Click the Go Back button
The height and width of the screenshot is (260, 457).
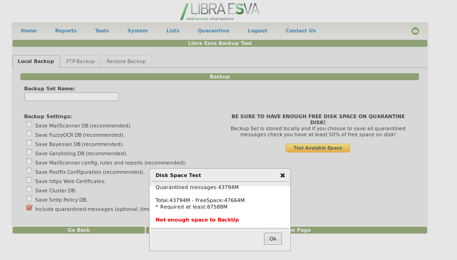[x=79, y=230]
